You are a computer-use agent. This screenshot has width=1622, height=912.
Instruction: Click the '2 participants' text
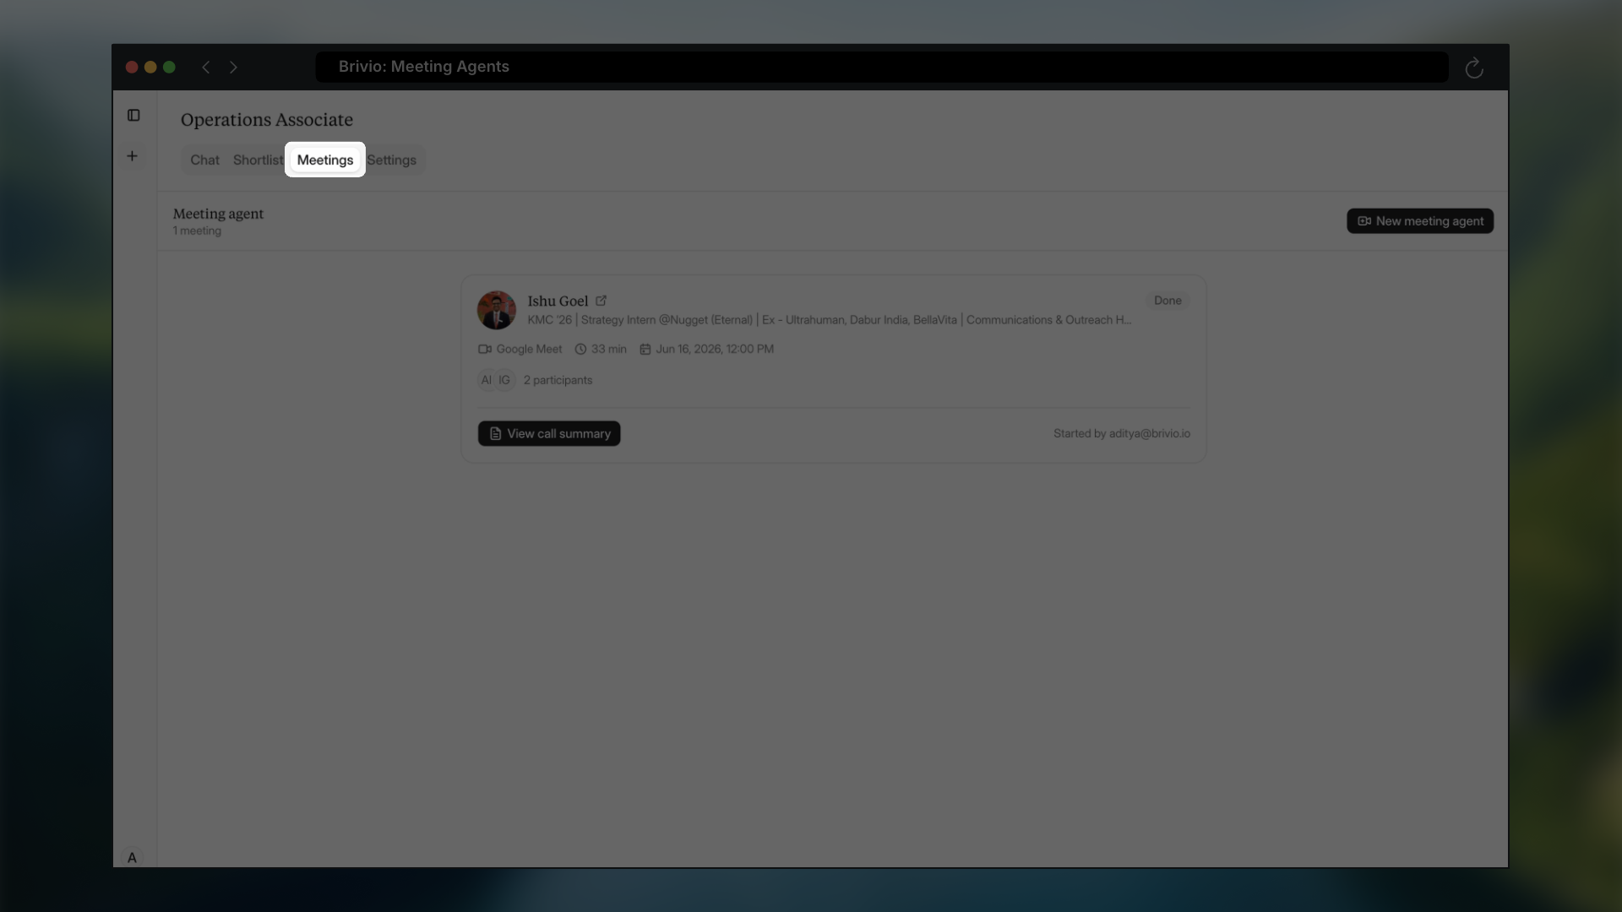558,380
